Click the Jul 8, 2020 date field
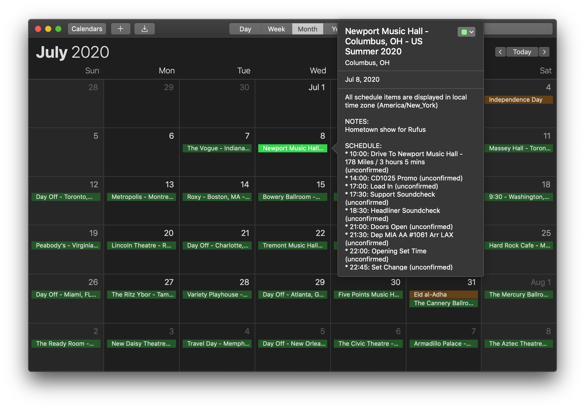Viewport: 585px width, 409px height. click(362, 79)
